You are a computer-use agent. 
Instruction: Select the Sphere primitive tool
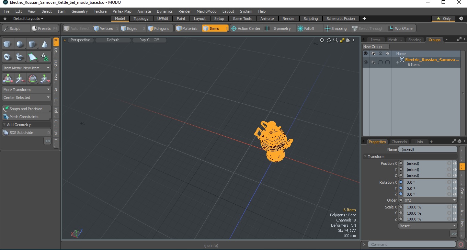pos(20,44)
